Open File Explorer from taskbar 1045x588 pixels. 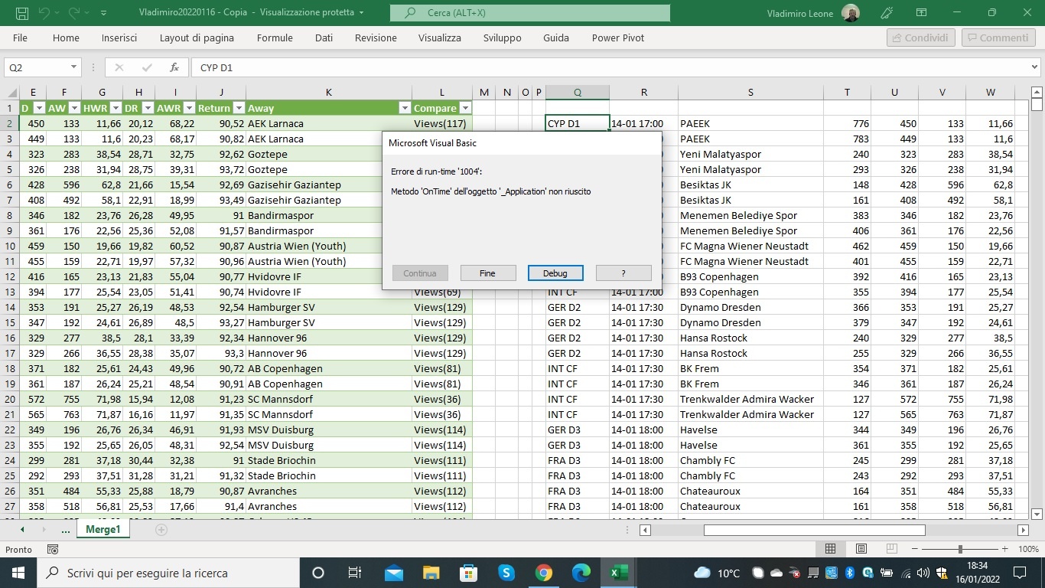tap(431, 572)
